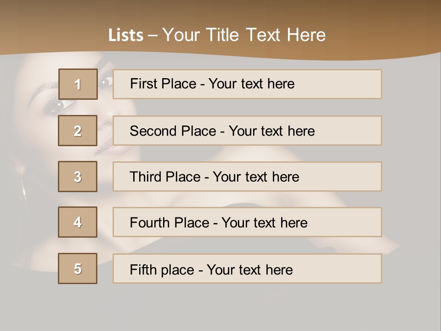Click the bold word Lists in title

pos(126,35)
